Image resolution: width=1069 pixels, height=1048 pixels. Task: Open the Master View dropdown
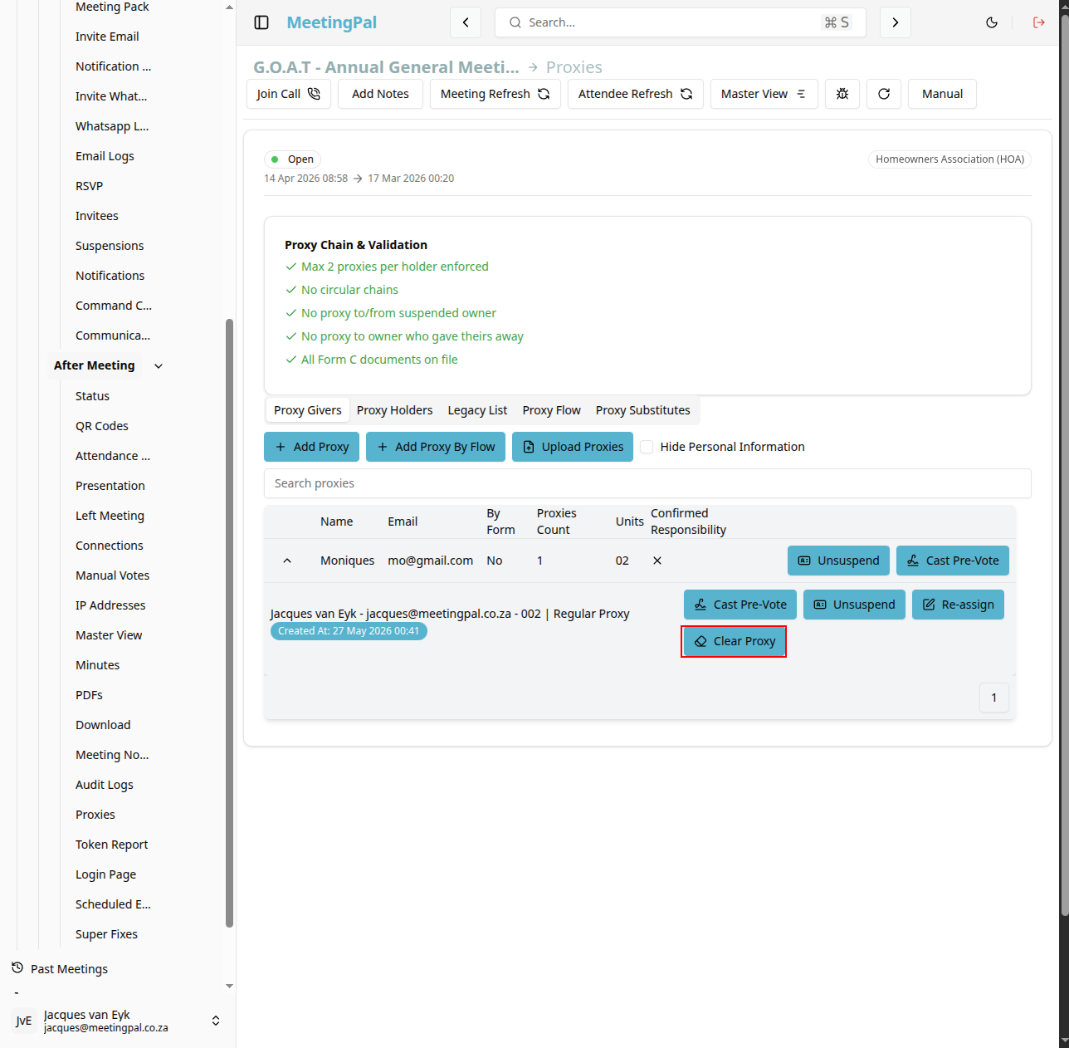tap(764, 94)
